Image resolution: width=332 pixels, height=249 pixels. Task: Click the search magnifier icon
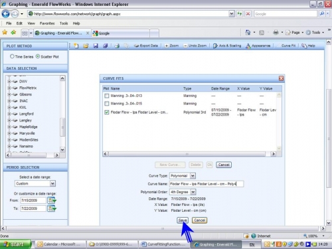322,14
